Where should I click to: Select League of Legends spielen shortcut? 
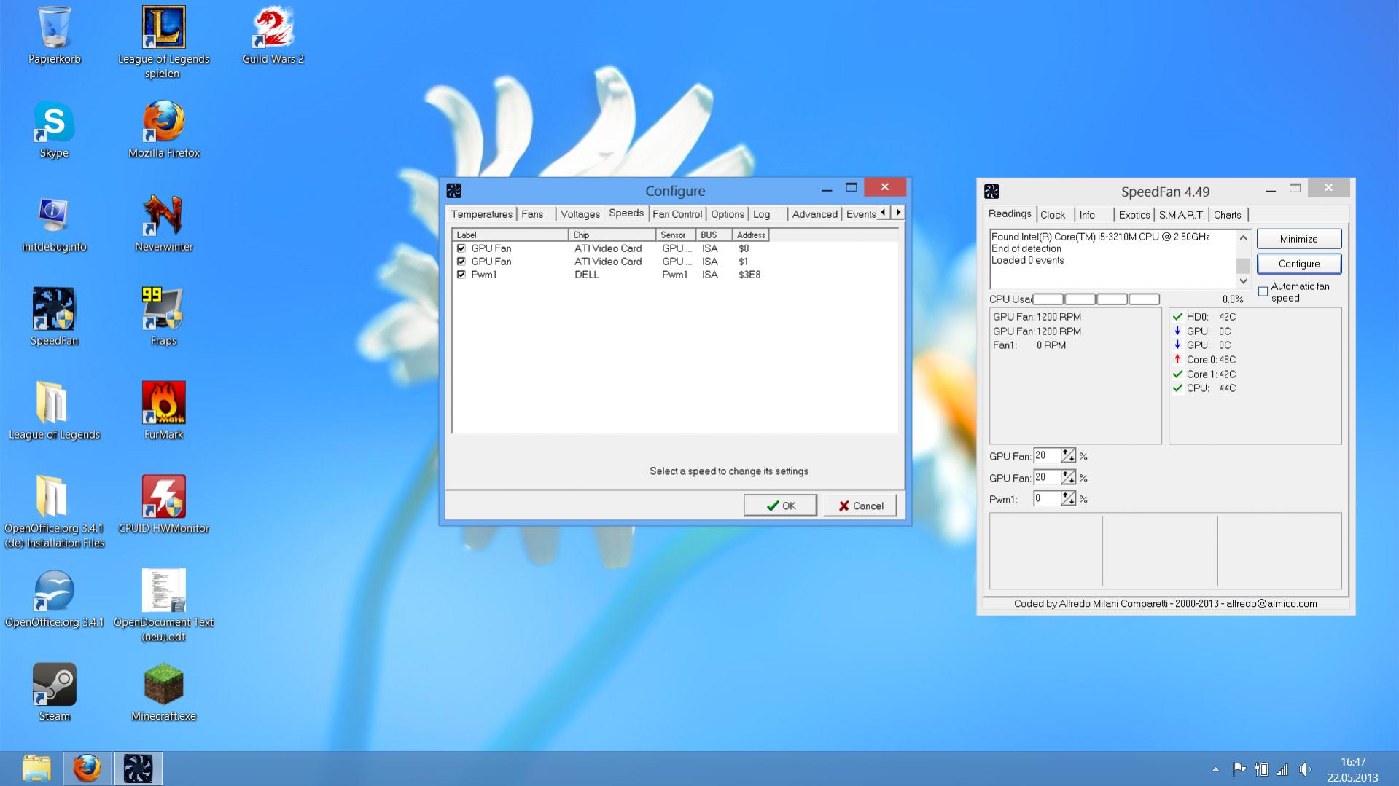pos(163,42)
